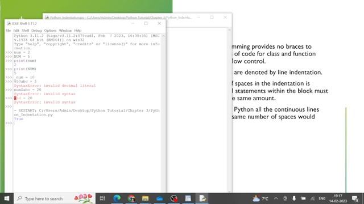
Task: Open OneDrive cloud app in taskbar
Action: coord(160,198)
